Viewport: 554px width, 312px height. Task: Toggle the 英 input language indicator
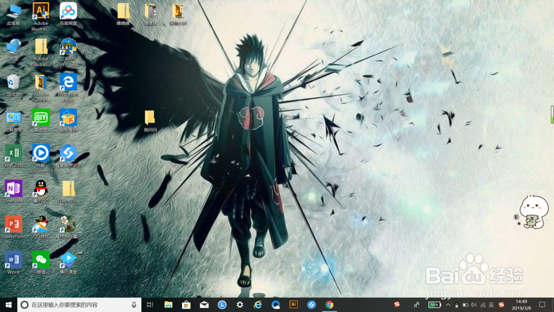(491, 305)
